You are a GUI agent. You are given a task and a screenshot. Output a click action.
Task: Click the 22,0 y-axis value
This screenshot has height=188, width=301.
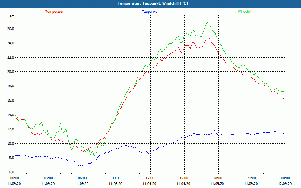[11, 58]
